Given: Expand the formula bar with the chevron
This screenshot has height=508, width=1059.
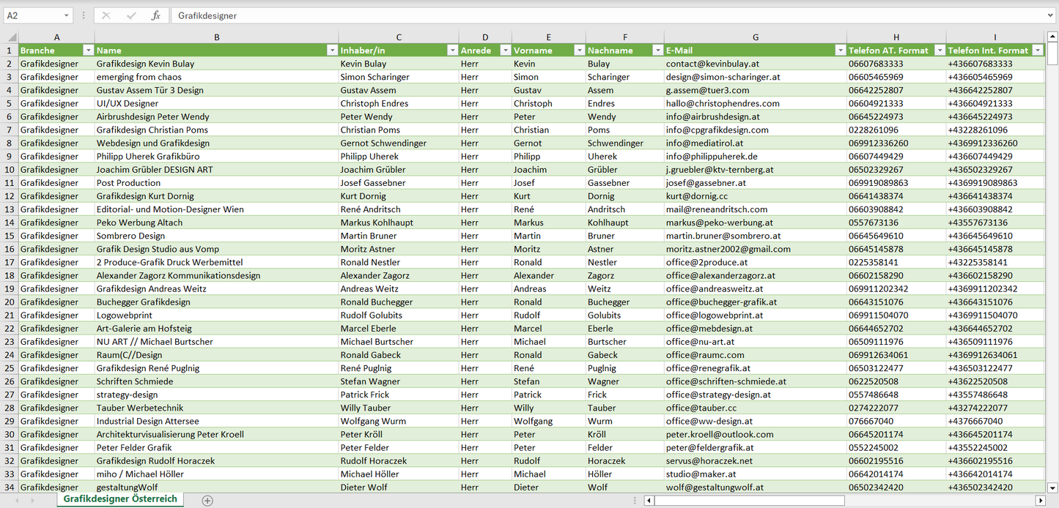Looking at the screenshot, I should (1051, 15).
